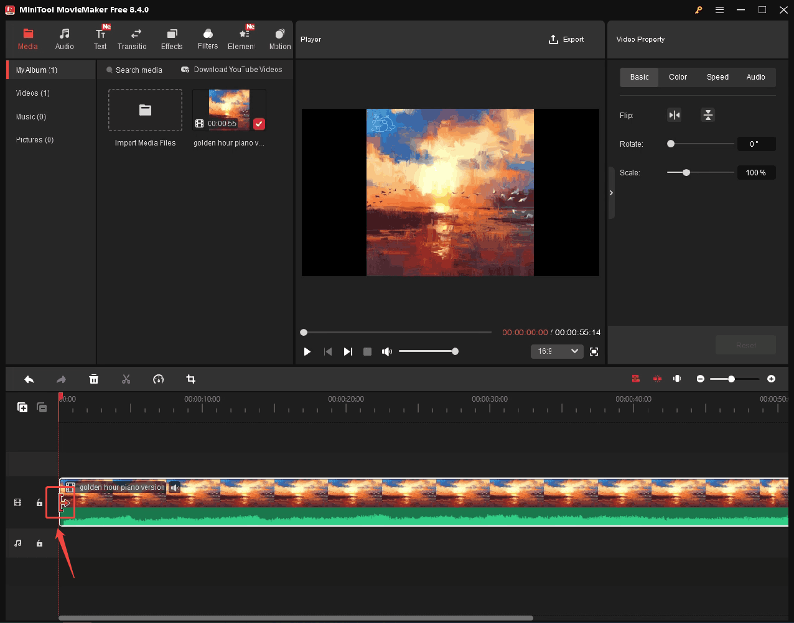Viewport: 794px width, 623px height.
Task: Click the Undo arrow icon
Action: [x=29, y=379]
